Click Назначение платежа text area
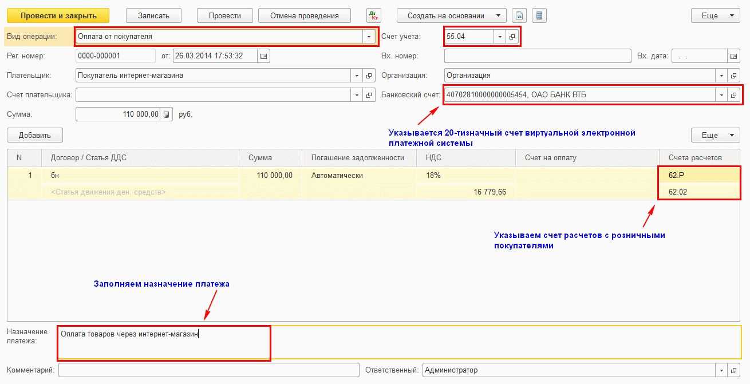Viewport: 750px width, 384px height. point(400,342)
